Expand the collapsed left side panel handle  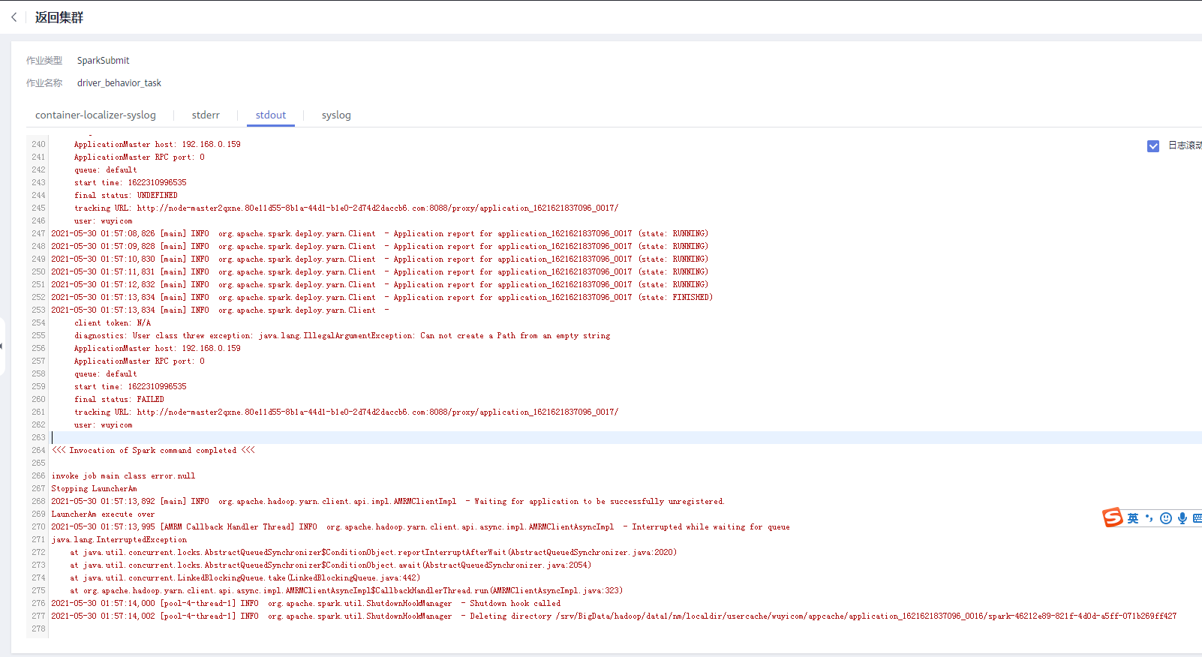2,346
